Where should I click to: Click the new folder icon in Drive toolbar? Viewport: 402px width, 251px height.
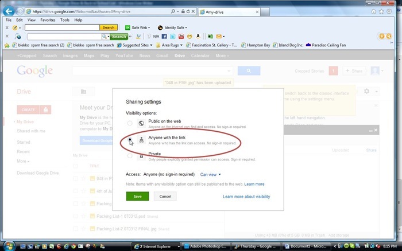(x=84, y=92)
